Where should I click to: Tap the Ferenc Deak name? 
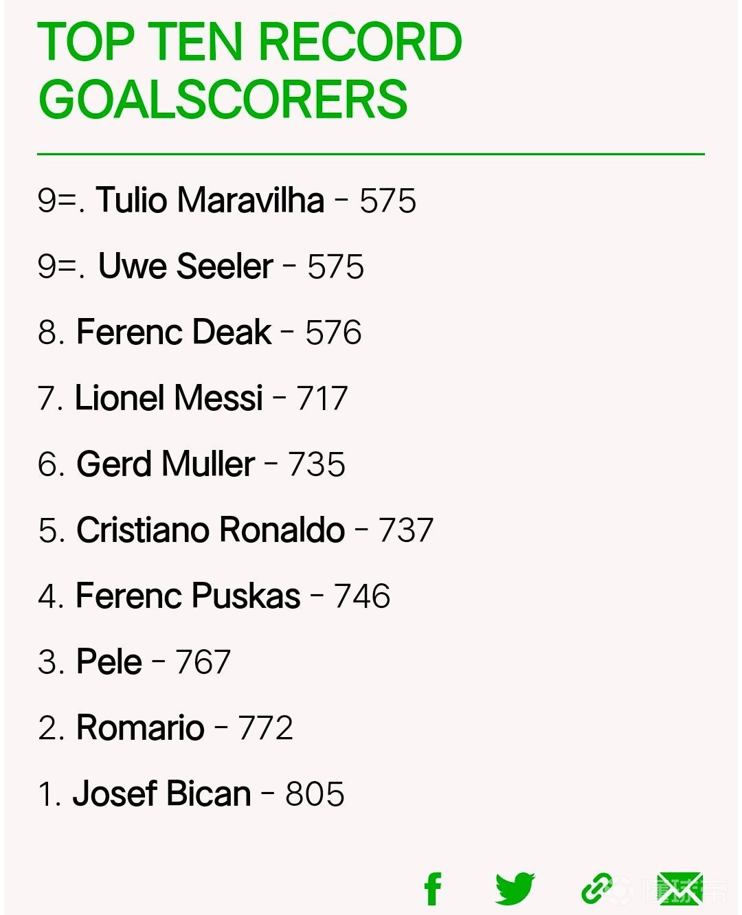point(174,332)
